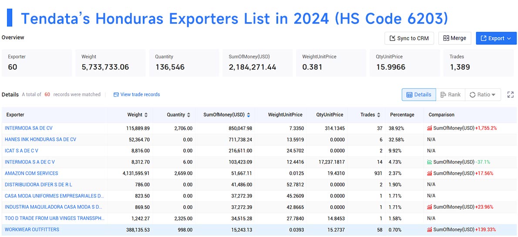Open exporter WORKWEAR OUTFITTERS
This screenshot has width=518, height=237.
click(x=32, y=230)
